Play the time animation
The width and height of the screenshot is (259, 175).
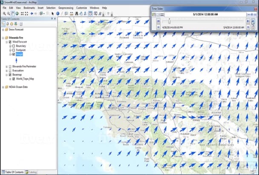(253, 21)
